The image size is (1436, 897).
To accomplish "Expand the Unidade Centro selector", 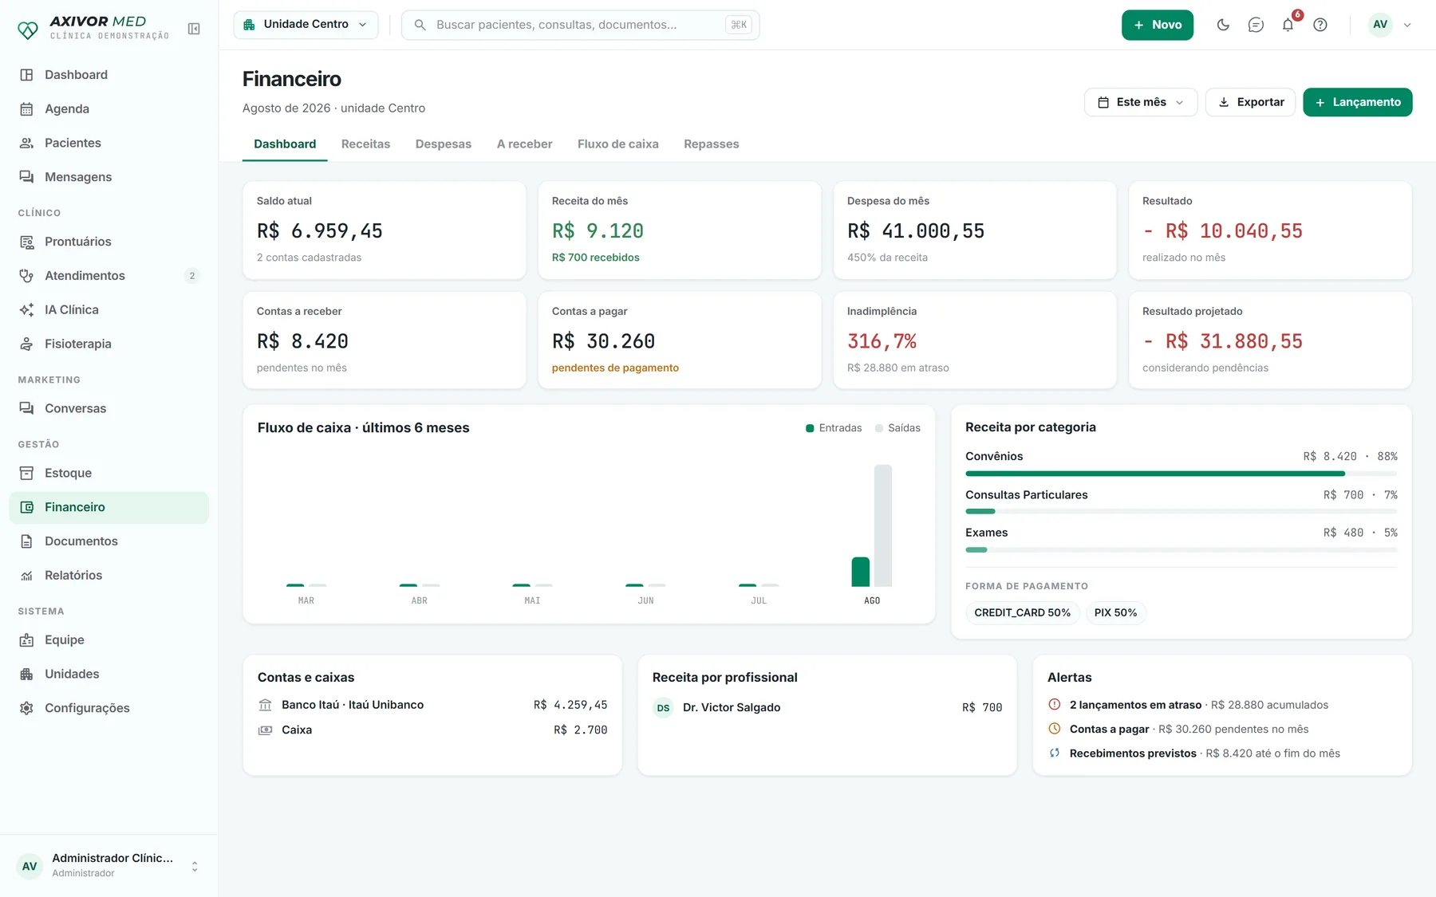I will [x=306, y=25].
